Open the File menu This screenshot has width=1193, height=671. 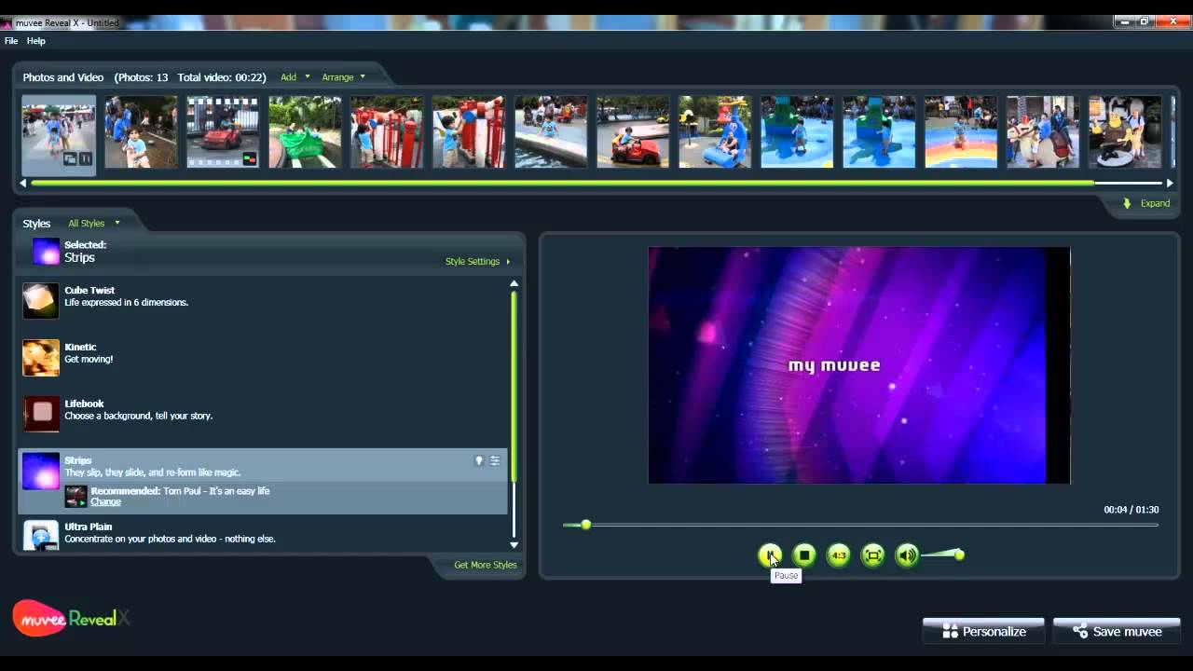11,41
